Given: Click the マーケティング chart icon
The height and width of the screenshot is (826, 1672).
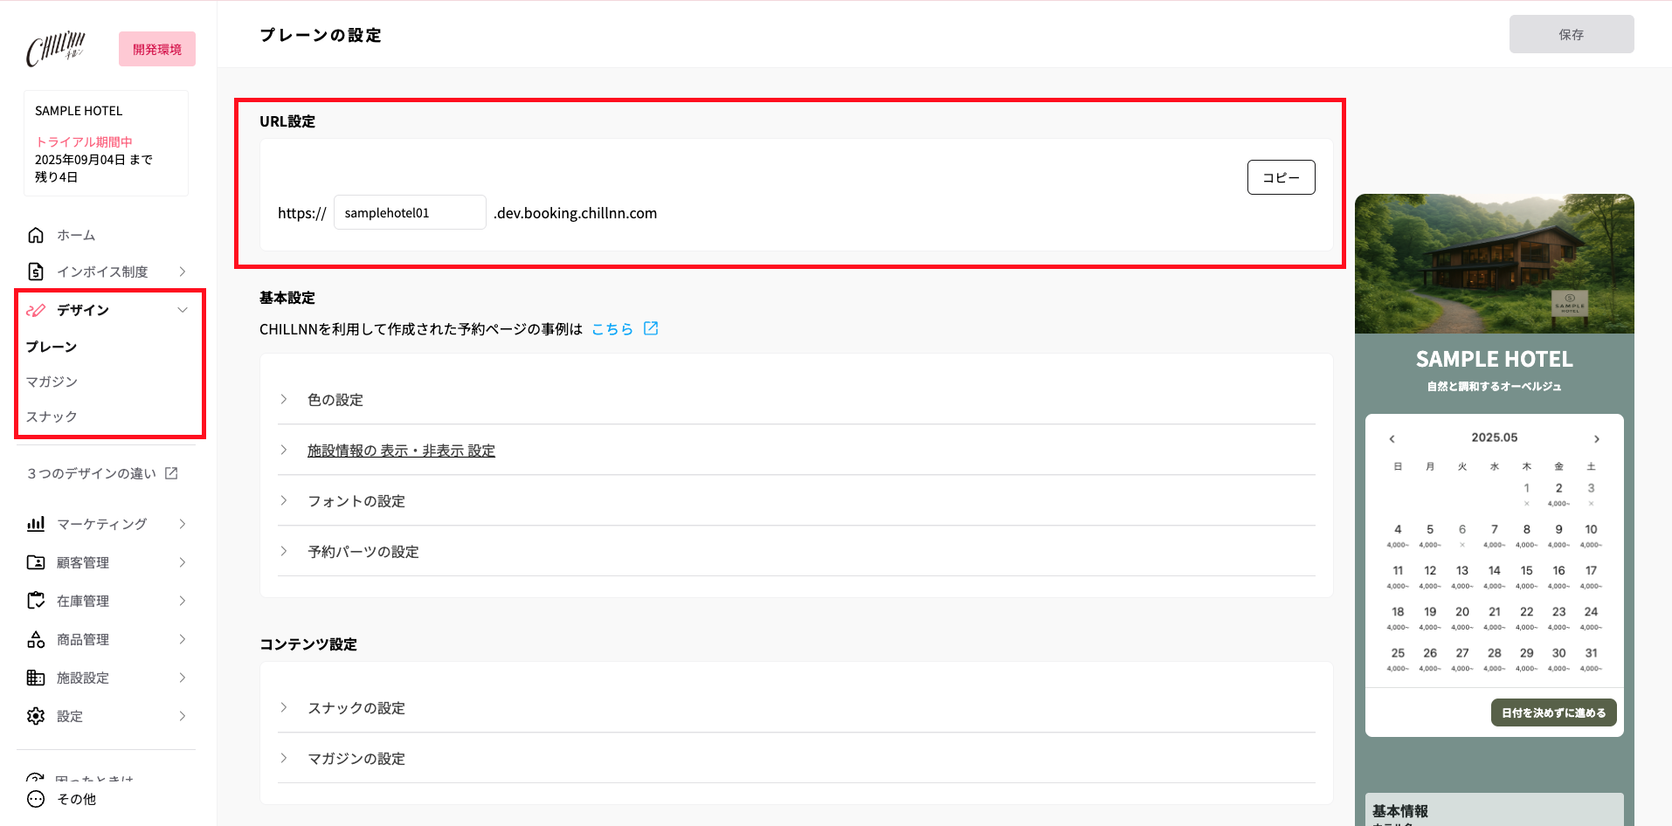Looking at the screenshot, I should (36, 524).
